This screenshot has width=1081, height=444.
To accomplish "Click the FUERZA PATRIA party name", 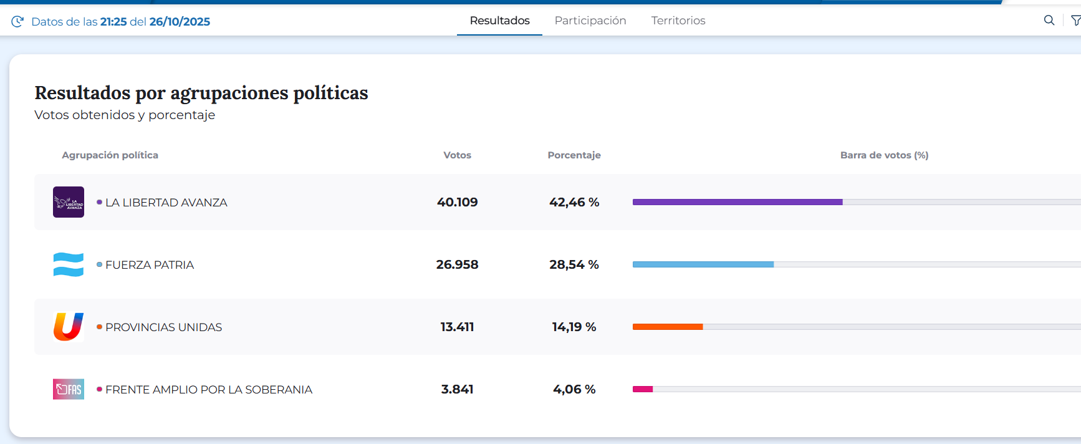I will [150, 265].
